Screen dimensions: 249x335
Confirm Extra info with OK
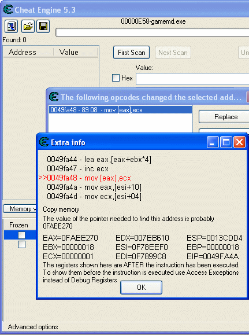(141, 288)
